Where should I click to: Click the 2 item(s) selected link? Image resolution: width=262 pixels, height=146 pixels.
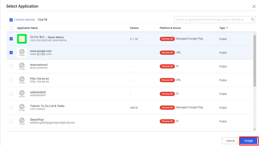click(x=24, y=20)
